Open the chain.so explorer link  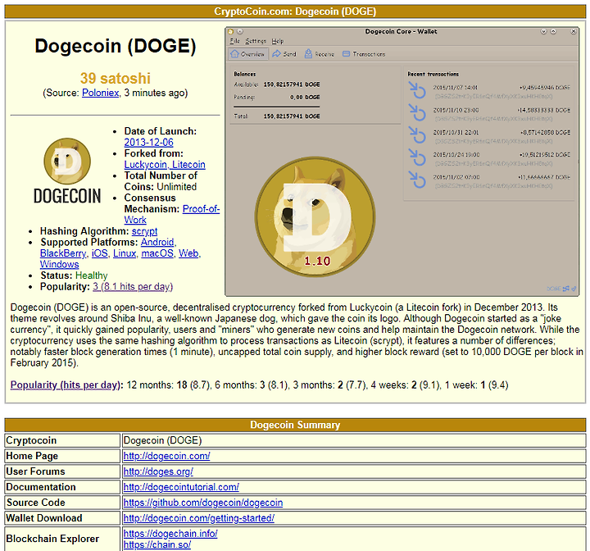tap(157, 544)
